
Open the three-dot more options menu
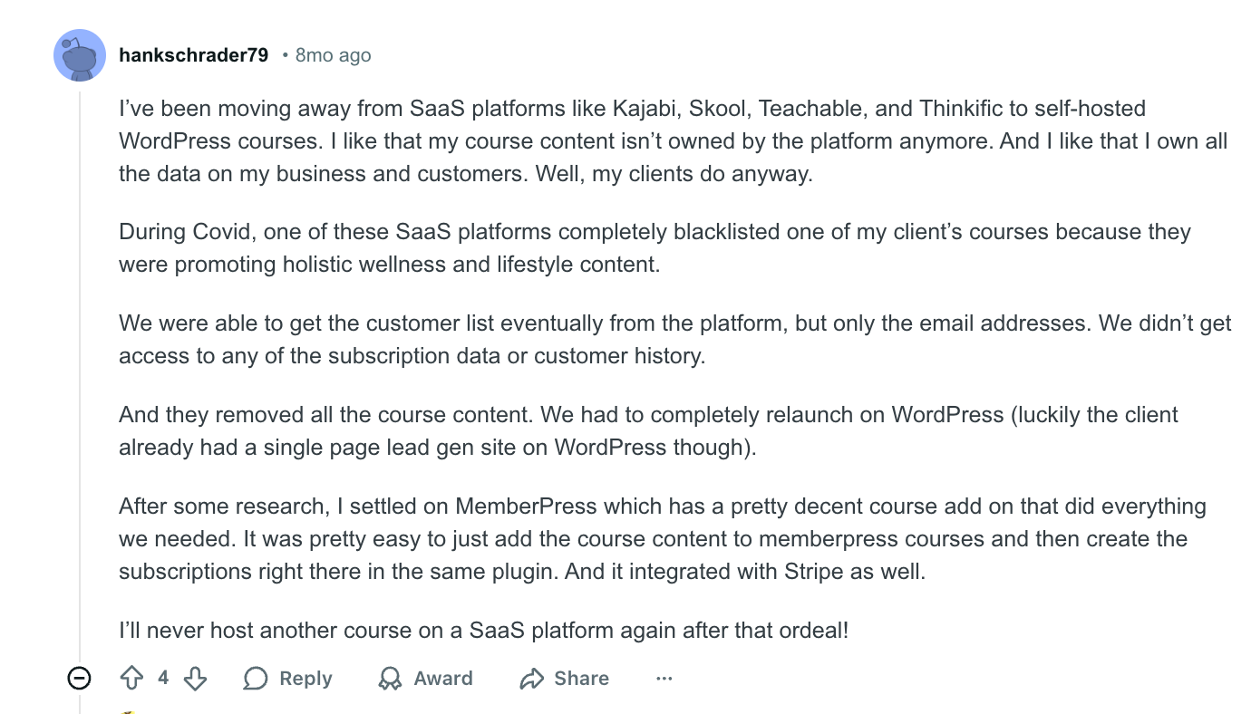click(x=664, y=679)
